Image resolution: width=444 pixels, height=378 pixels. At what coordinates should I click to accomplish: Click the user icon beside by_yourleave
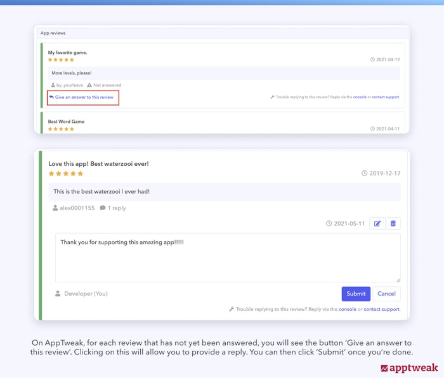click(53, 85)
